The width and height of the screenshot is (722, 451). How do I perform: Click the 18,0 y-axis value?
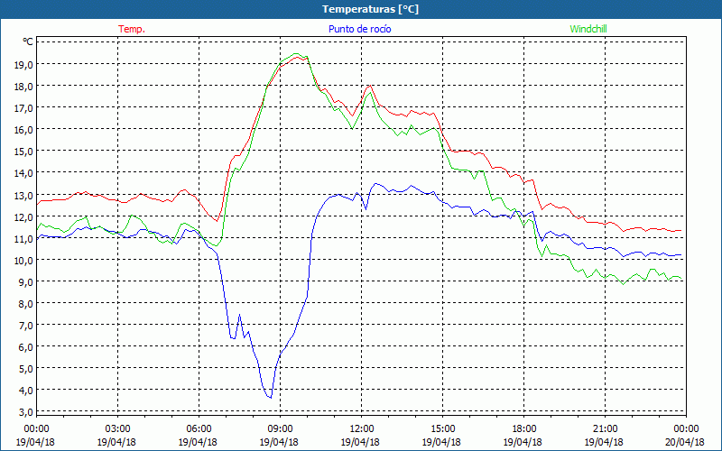pos(24,86)
